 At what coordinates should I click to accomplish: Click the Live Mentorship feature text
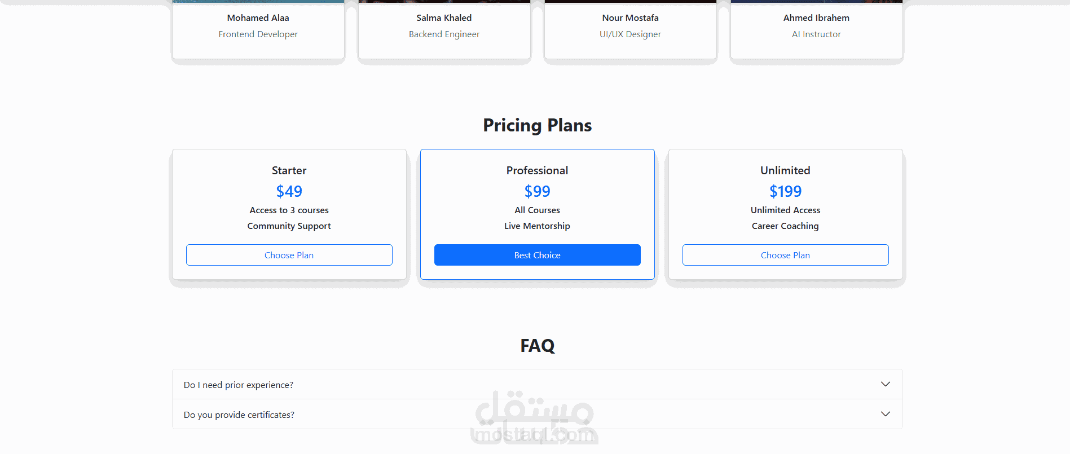(x=537, y=226)
